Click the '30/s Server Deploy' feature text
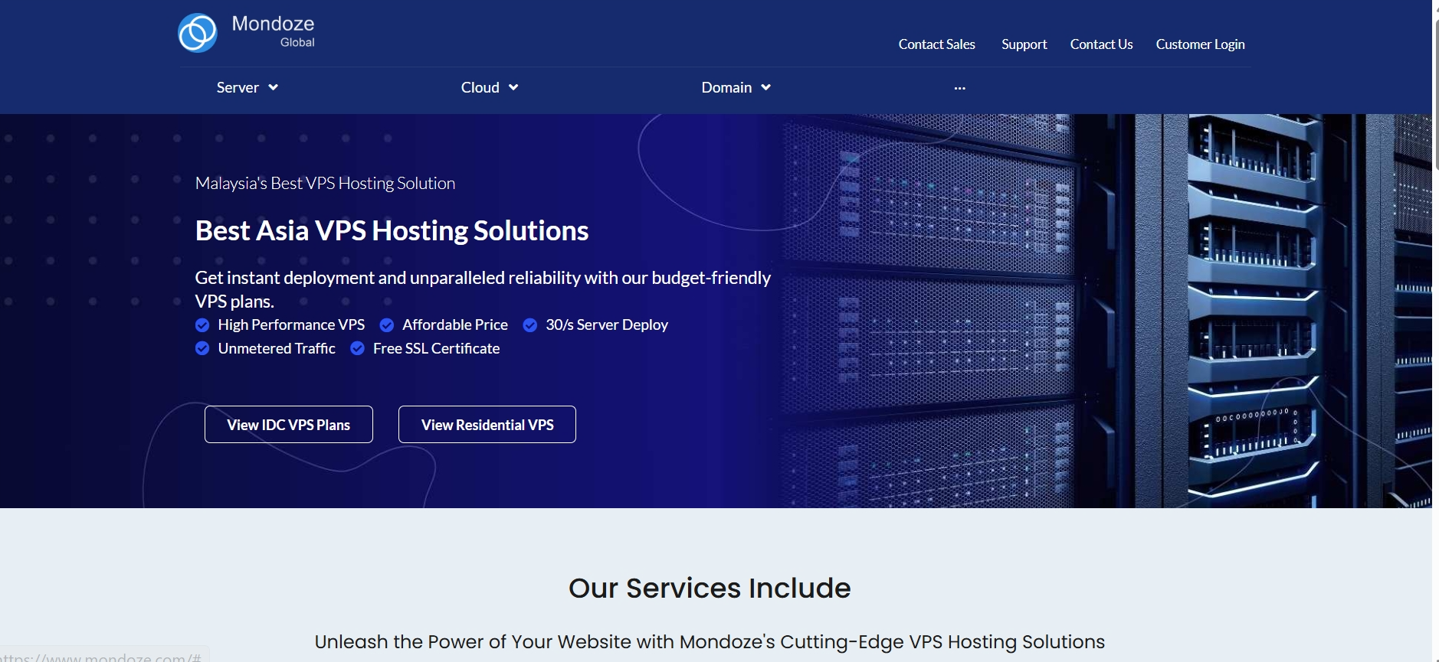 click(607, 325)
